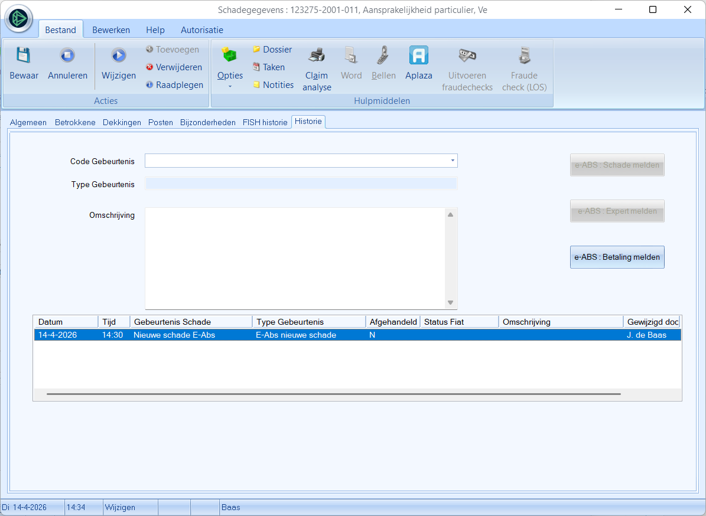Open the Help ribbon tab
This screenshot has height=516, width=706.
[155, 30]
